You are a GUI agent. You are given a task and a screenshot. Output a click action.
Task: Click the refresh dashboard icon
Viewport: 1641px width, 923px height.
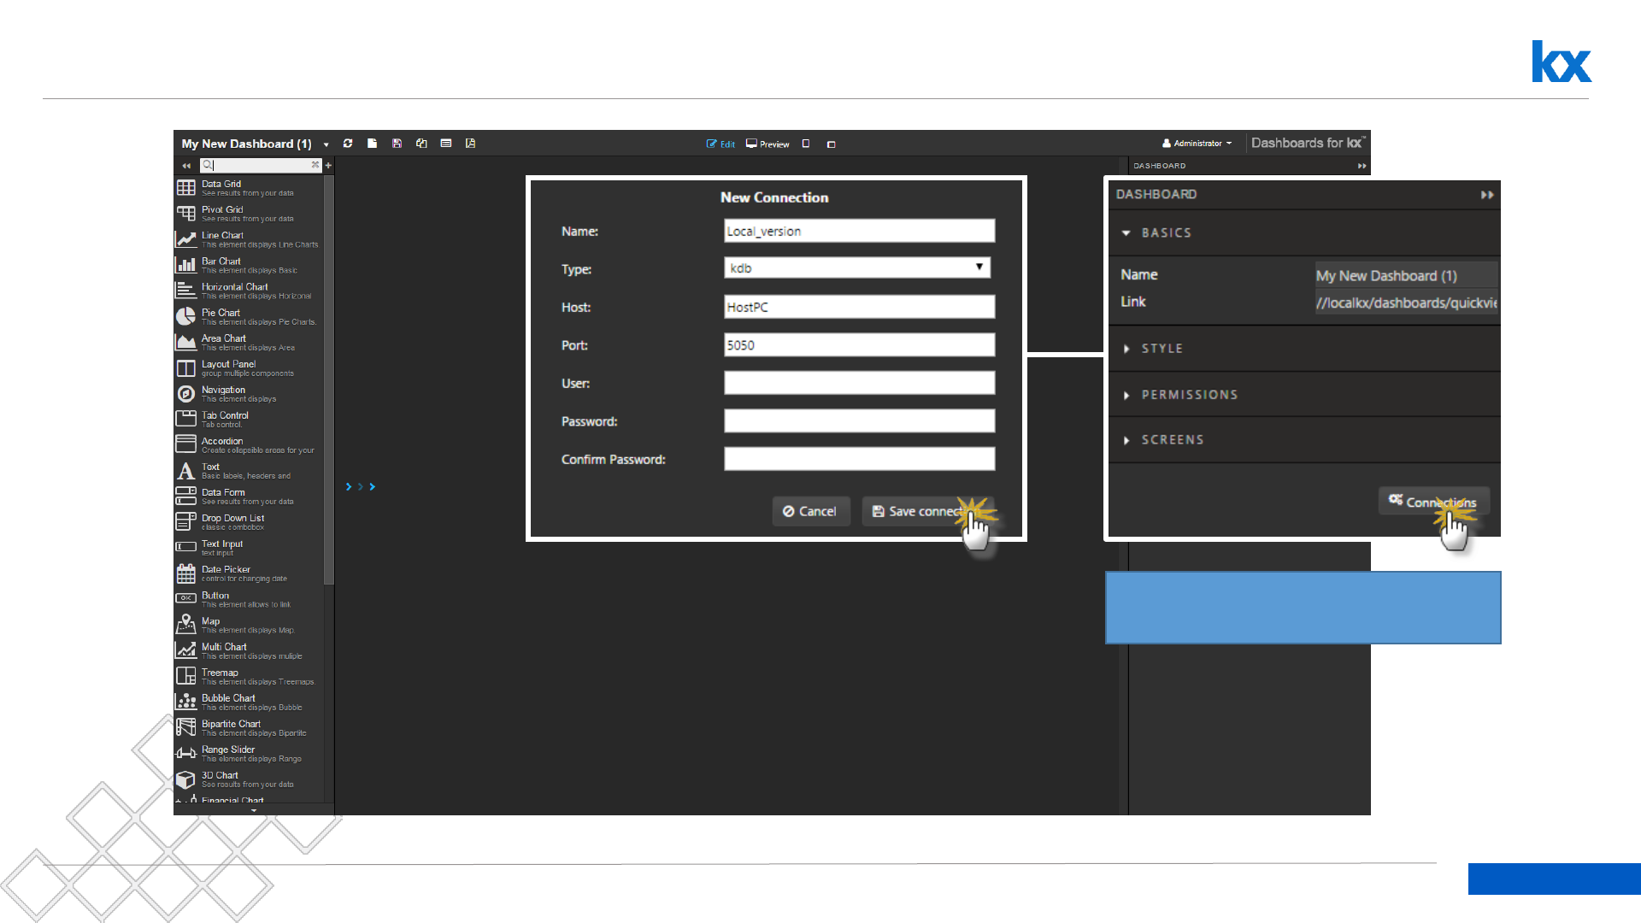pyautogui.click(x=348, y=144)
